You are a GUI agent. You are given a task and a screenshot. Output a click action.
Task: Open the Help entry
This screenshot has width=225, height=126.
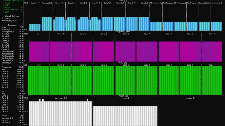click(12, 5)
